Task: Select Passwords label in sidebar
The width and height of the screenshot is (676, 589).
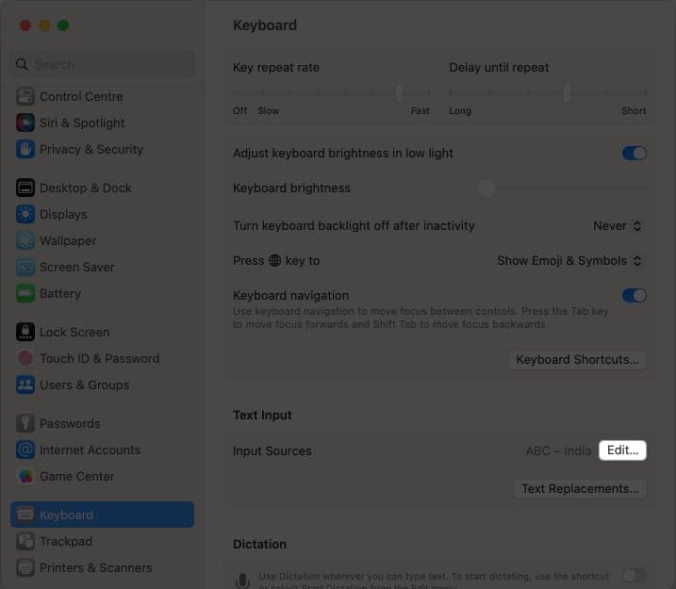Action: (70, 423)
